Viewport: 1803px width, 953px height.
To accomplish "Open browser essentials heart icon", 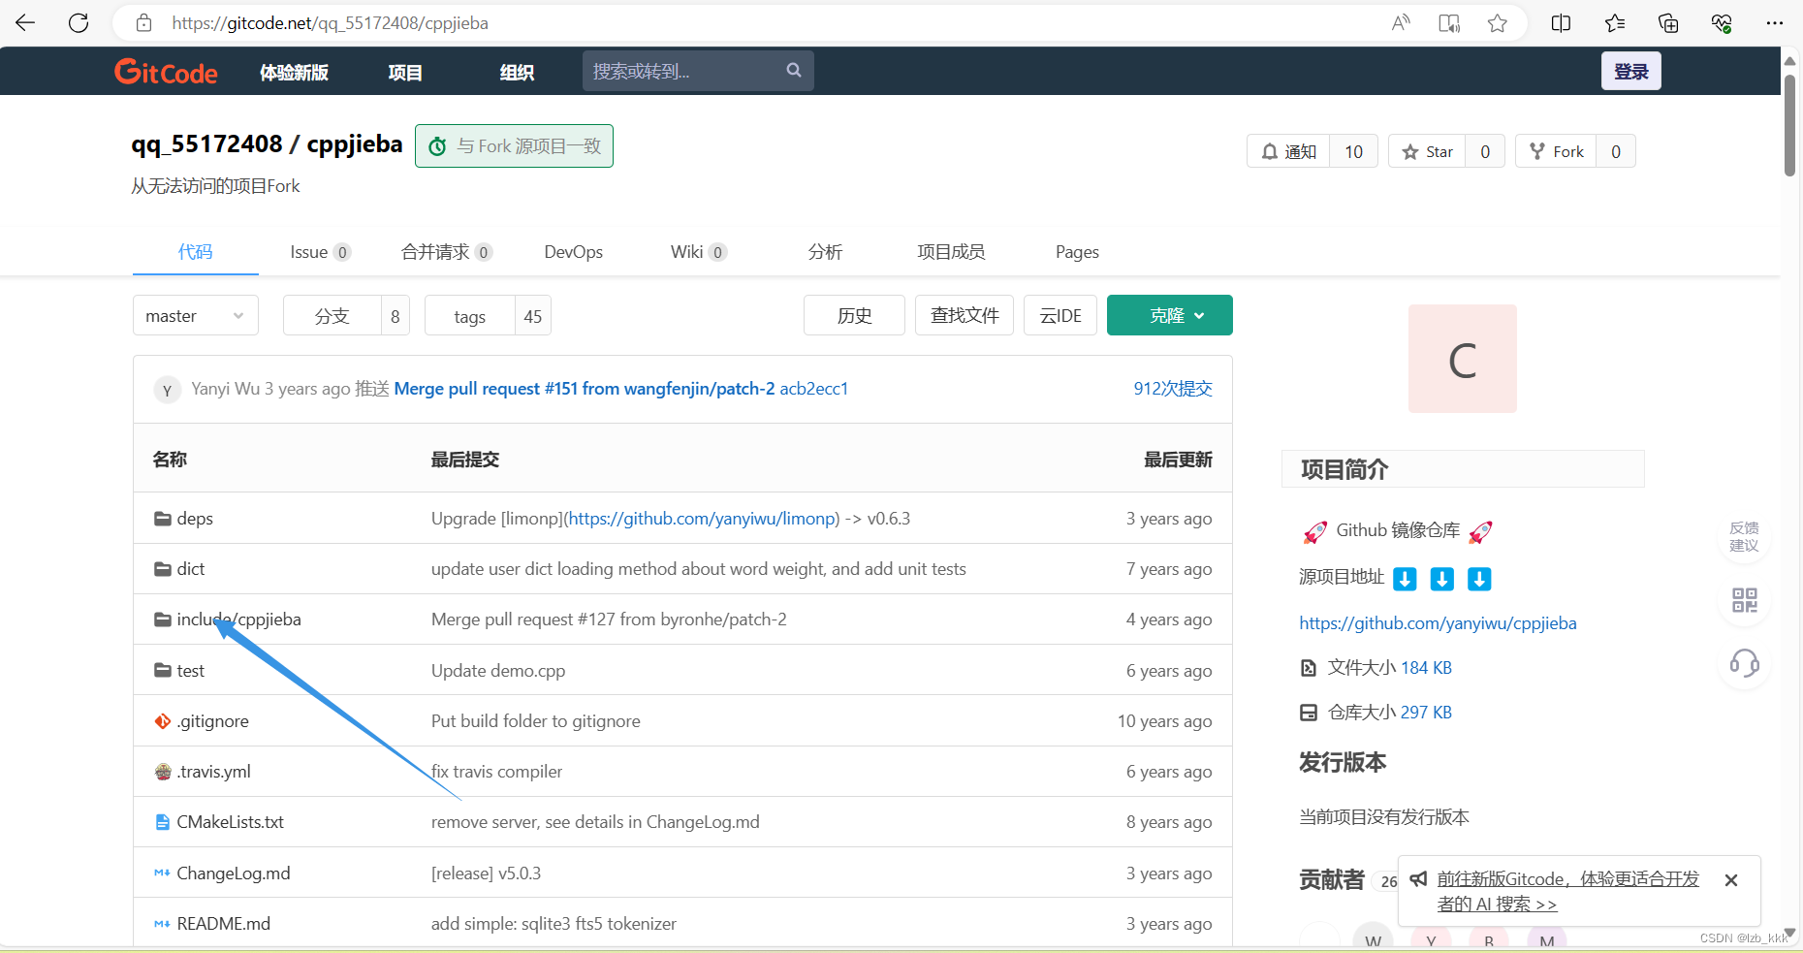I will 1722,23.
